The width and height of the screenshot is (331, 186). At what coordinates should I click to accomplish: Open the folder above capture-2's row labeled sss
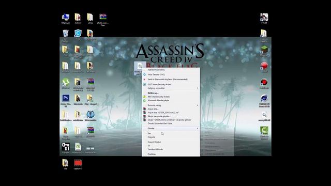coord(66,164)
